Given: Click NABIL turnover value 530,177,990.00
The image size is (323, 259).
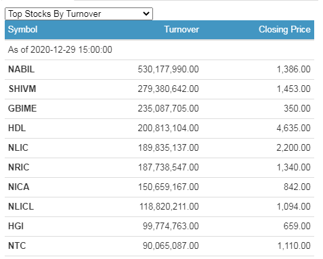Looking at the screenshot, I should pyautogui.click(x=169, y=69).
